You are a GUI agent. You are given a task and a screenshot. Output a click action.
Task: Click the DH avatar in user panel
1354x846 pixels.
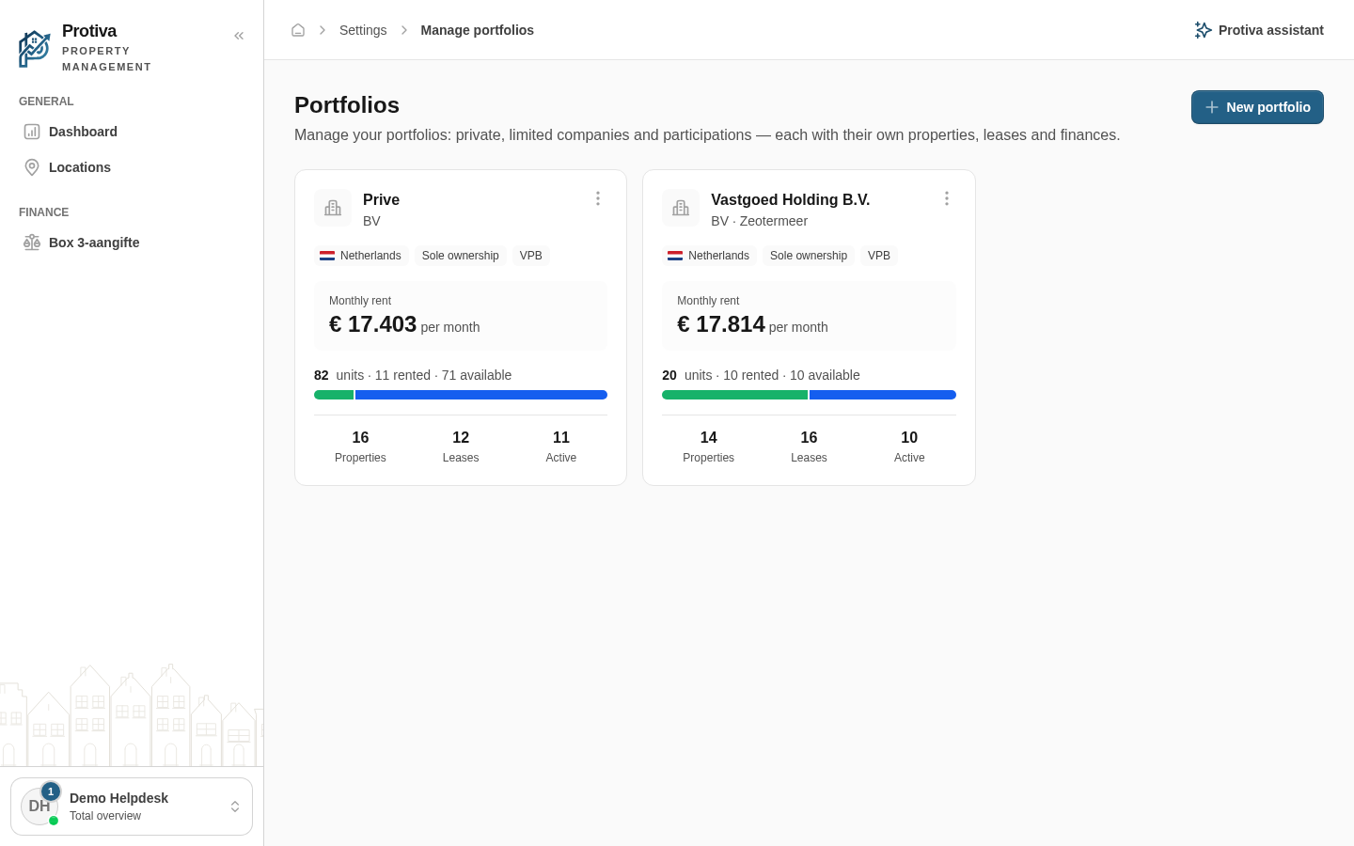click(x=39, y=807)
